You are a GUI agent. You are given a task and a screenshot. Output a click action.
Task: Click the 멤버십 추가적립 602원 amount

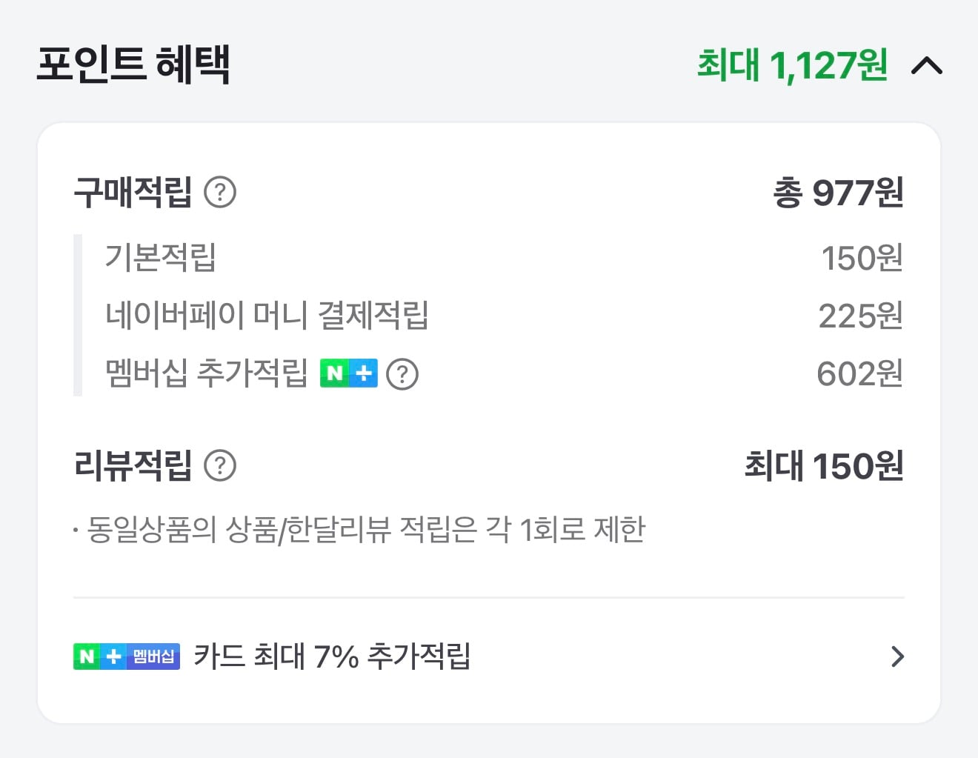[x=861, y=373]
